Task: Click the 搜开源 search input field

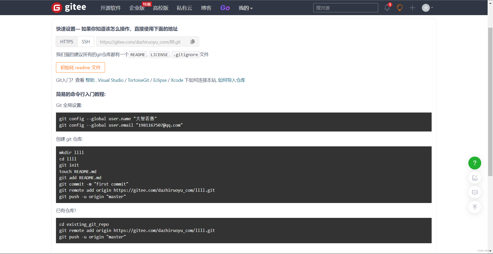Action: pos(345,8)
